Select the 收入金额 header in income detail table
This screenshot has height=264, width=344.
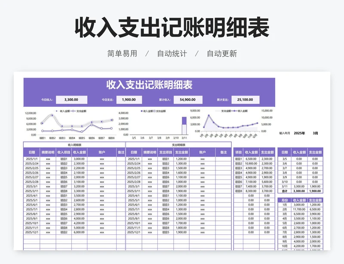(80, 152)
